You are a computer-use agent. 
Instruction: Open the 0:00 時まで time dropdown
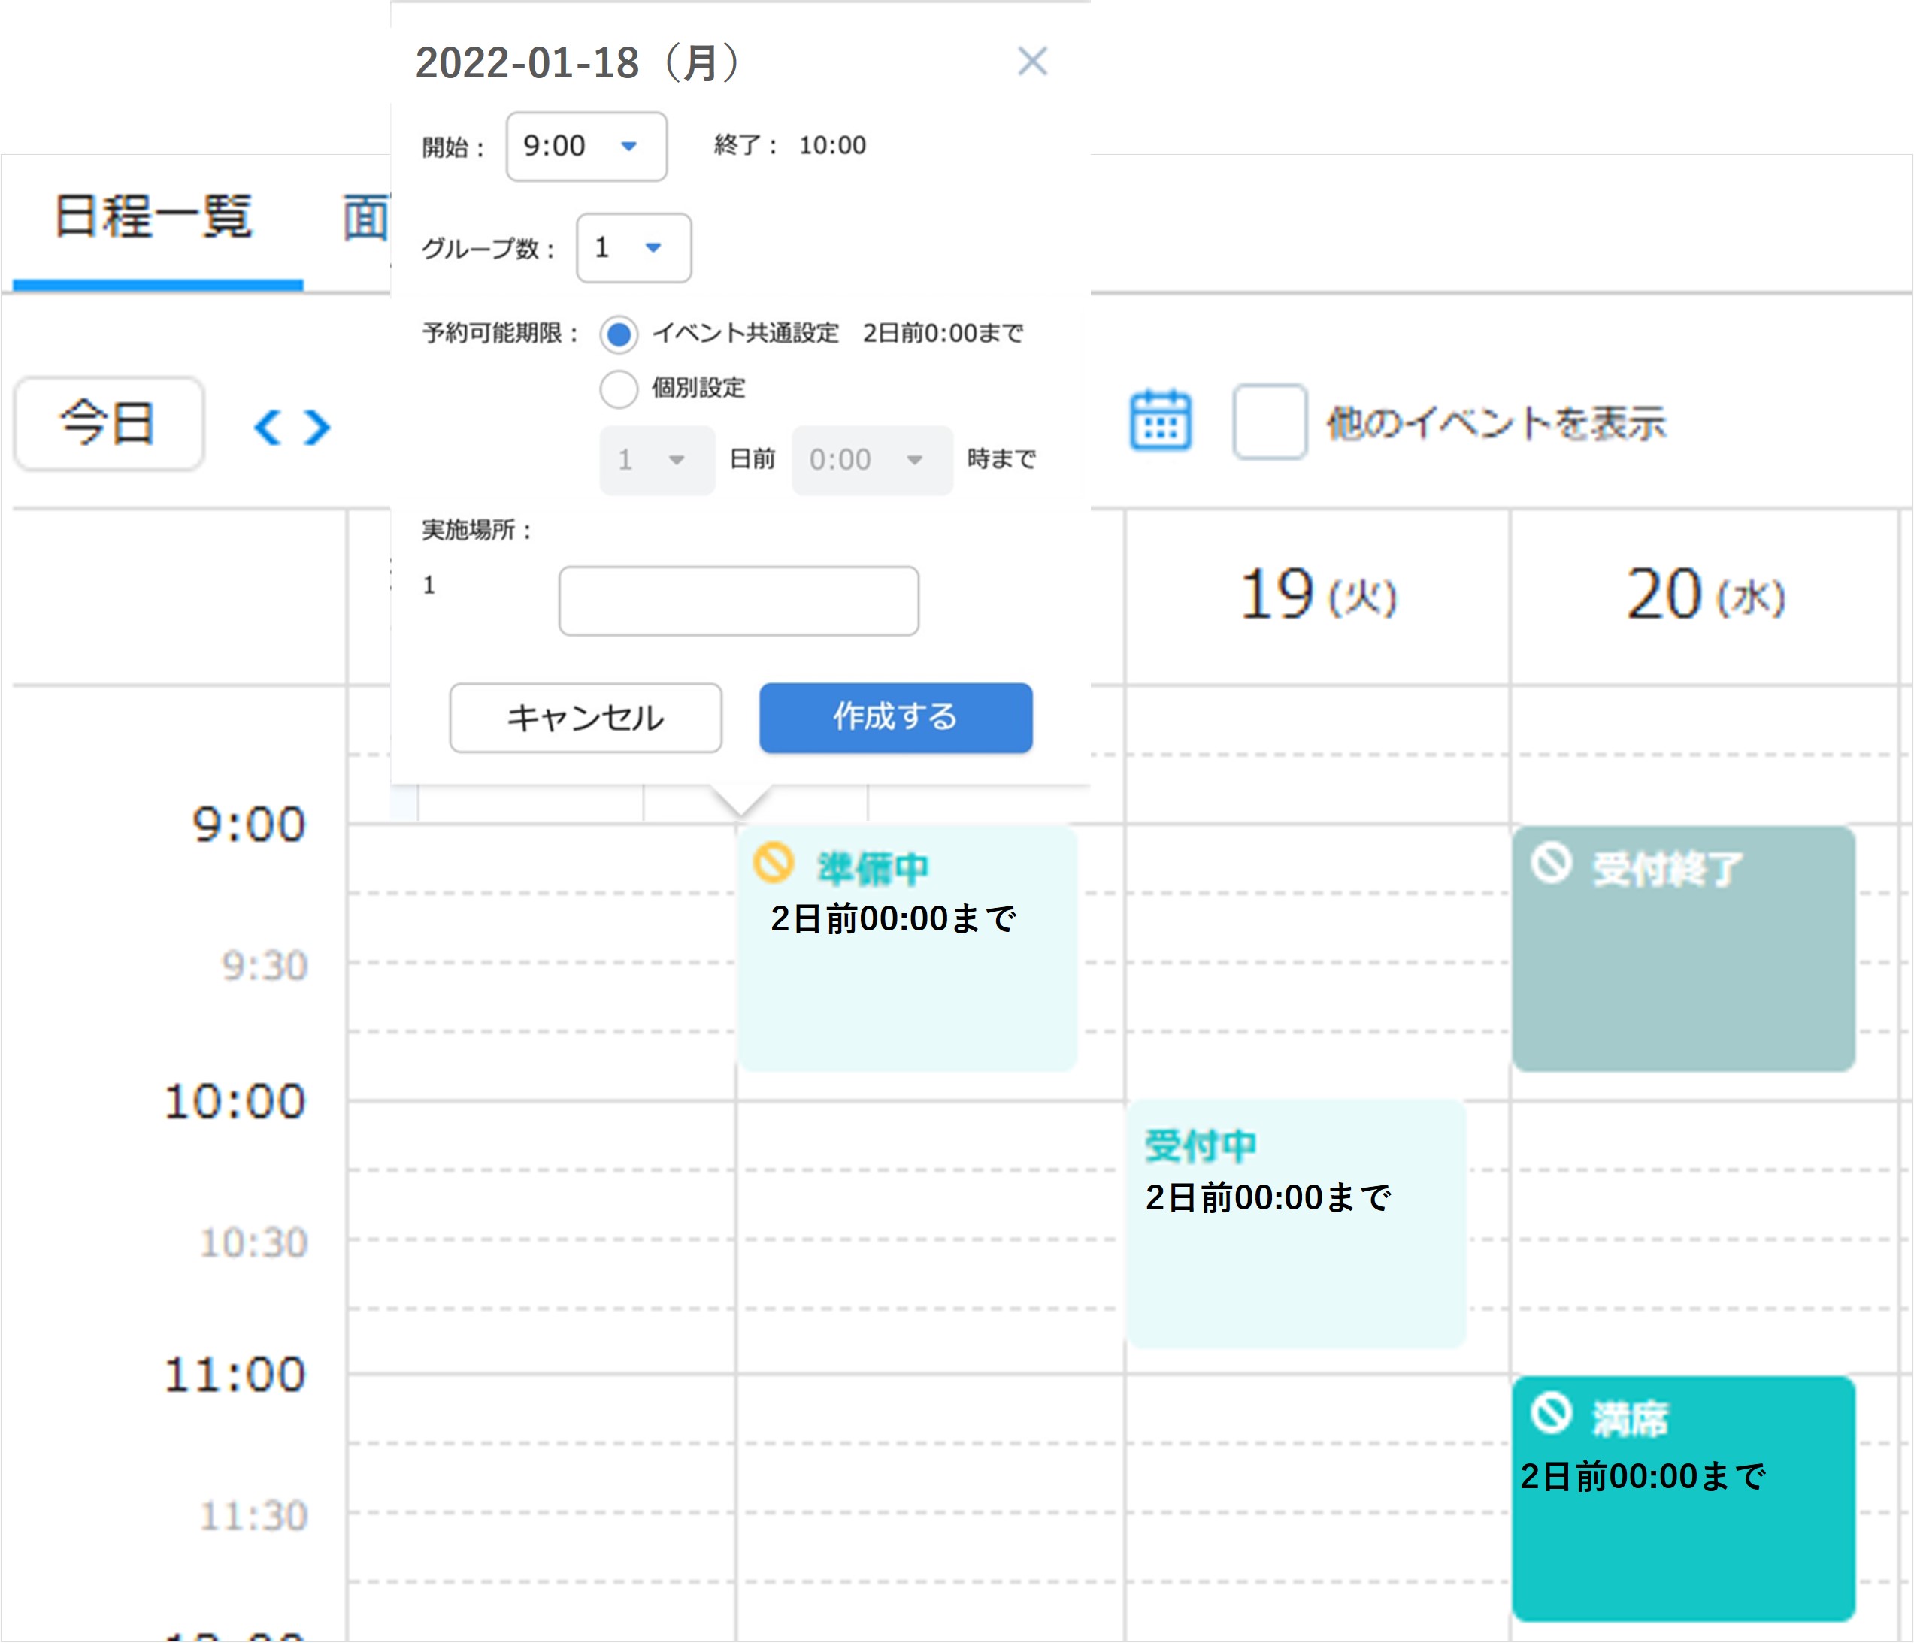pyautogui.click(x=872, y=460)
